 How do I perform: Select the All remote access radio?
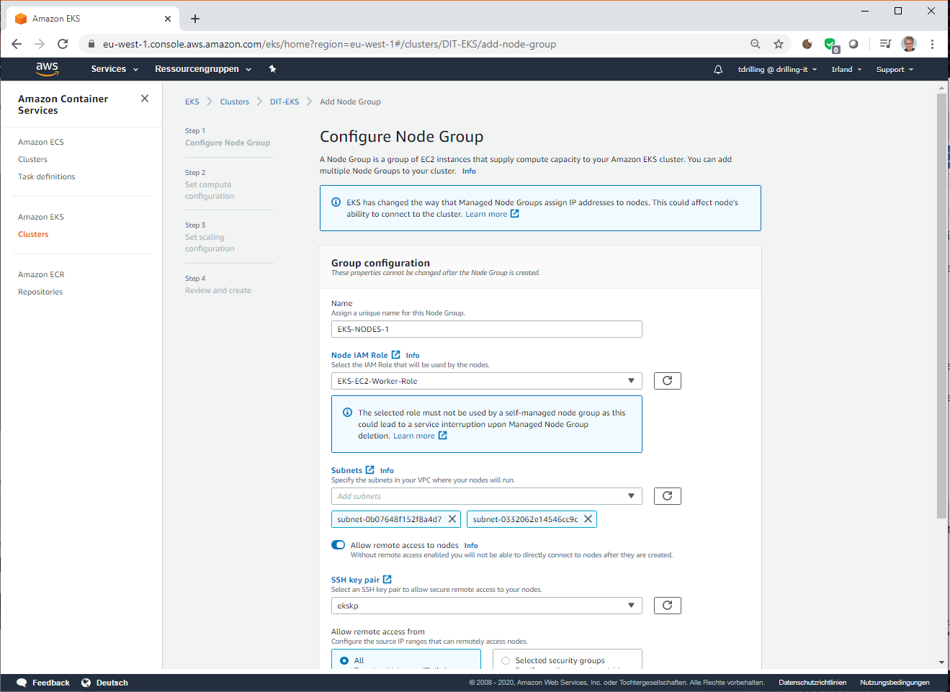click(x=344, y=660)
